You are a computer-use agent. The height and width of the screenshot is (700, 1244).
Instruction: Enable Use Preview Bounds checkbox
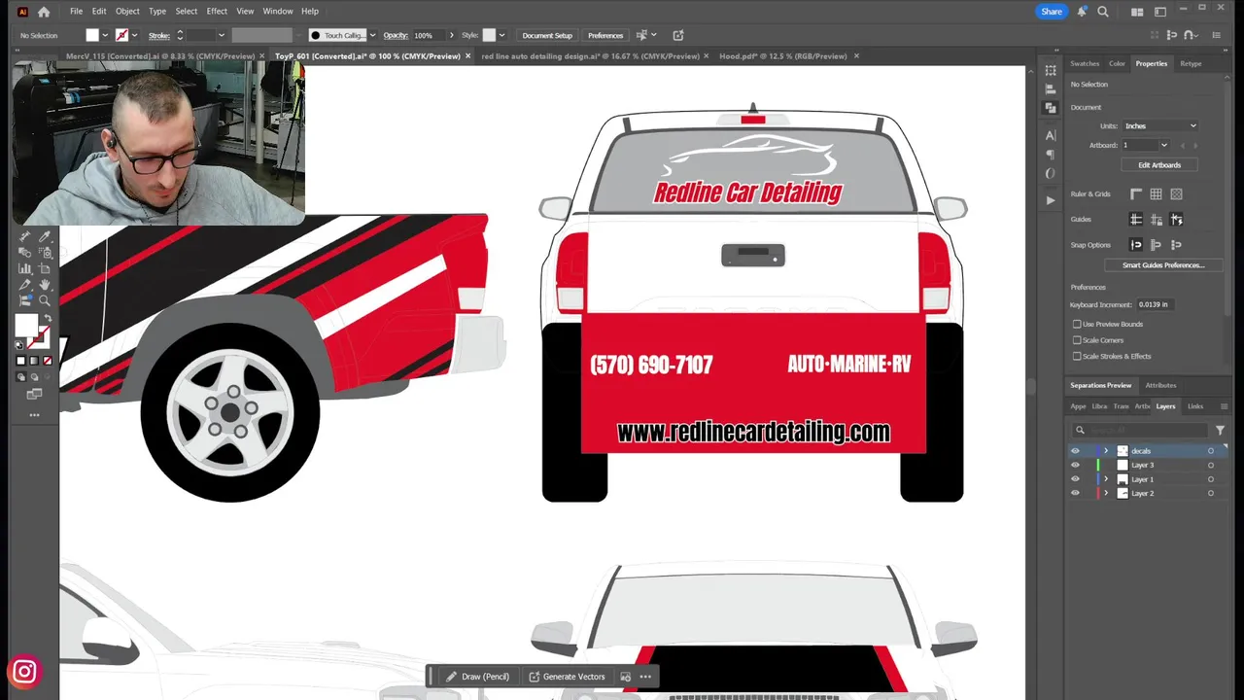coord(1077,324)
